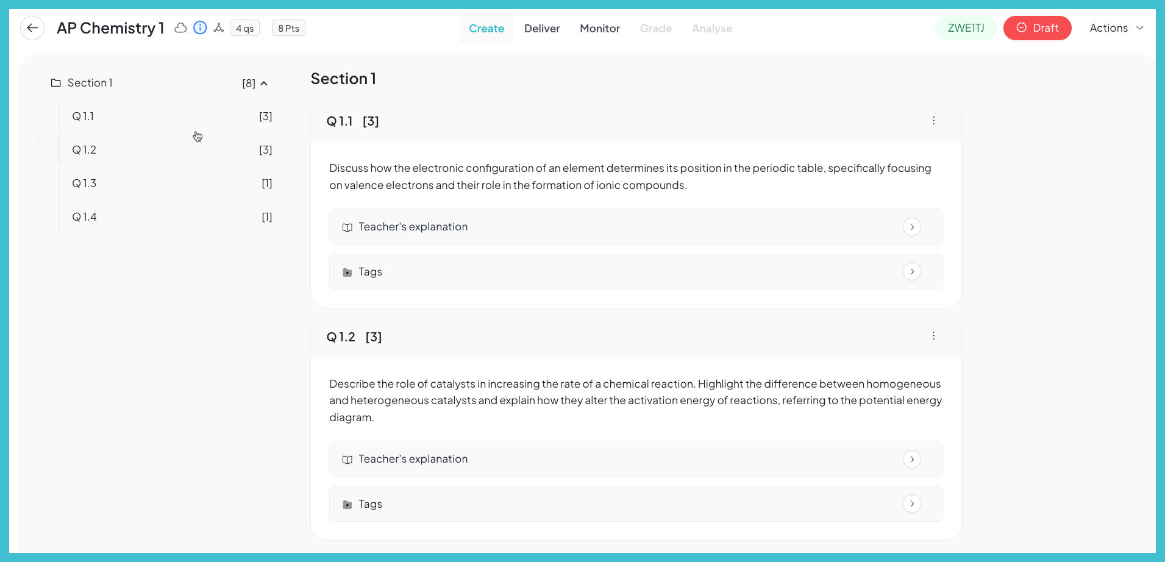Click the Section 1 folder icon

pos(56,83)
